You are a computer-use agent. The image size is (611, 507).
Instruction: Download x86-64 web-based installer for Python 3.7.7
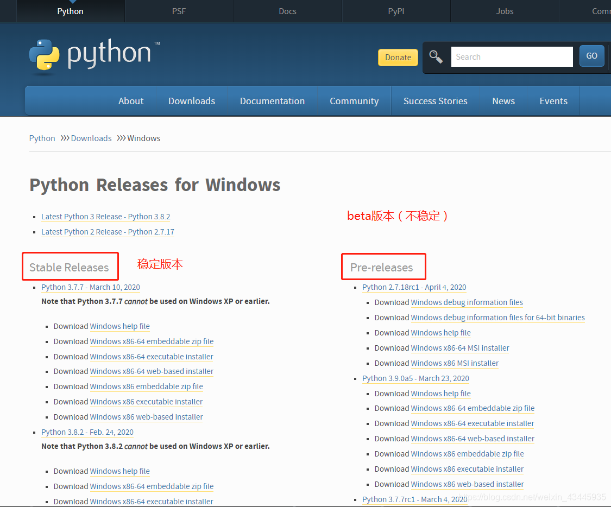tap(152, 371)
